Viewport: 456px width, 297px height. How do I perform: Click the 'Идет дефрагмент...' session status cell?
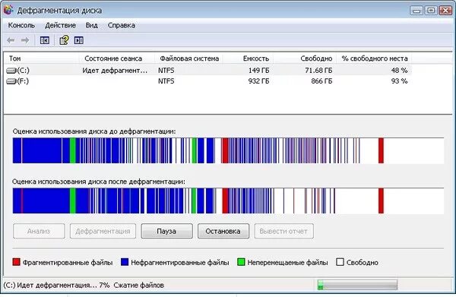pos(115,71)
